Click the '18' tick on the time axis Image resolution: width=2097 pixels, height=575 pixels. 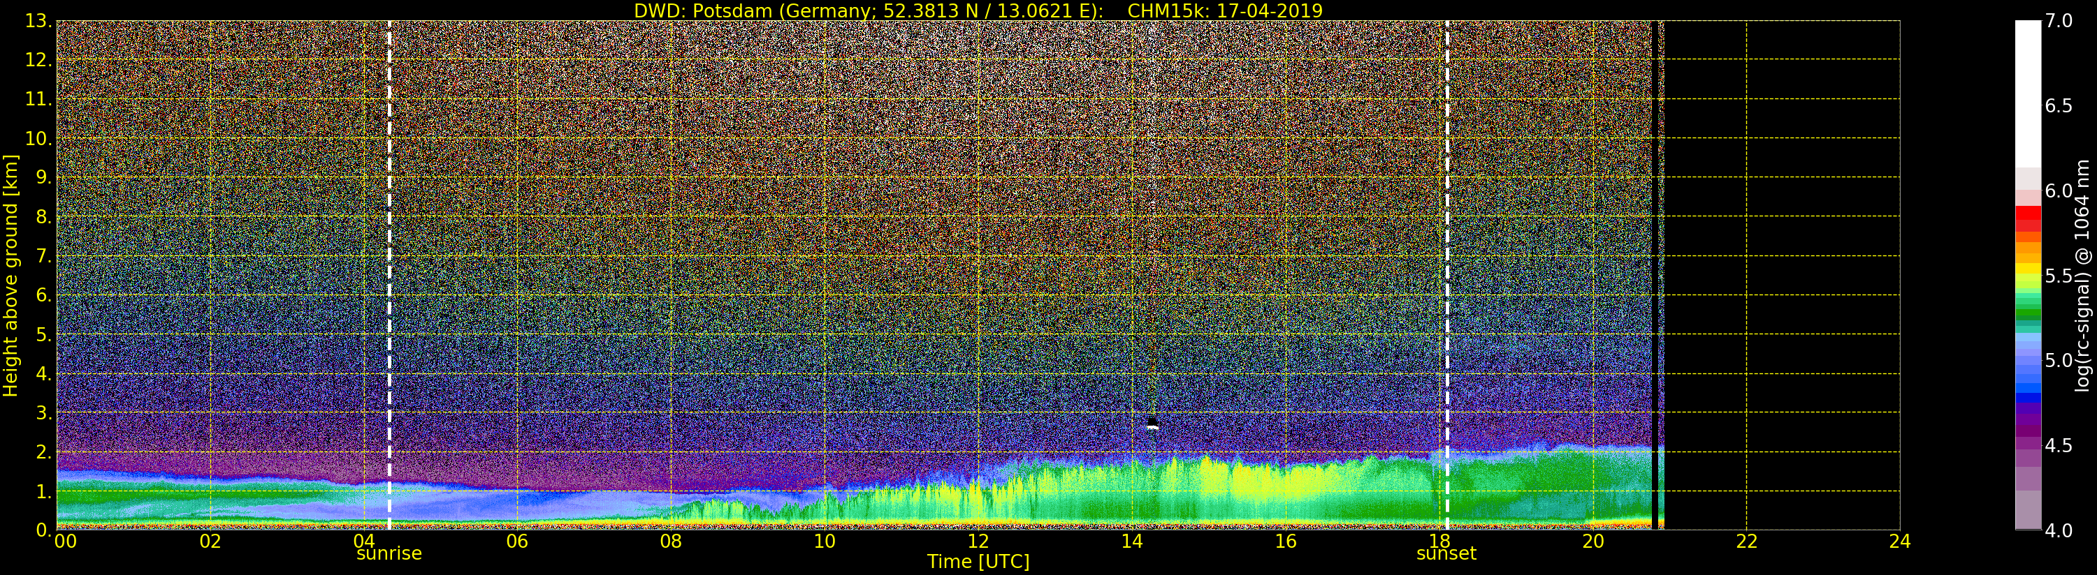click(x=1439, y=542)
